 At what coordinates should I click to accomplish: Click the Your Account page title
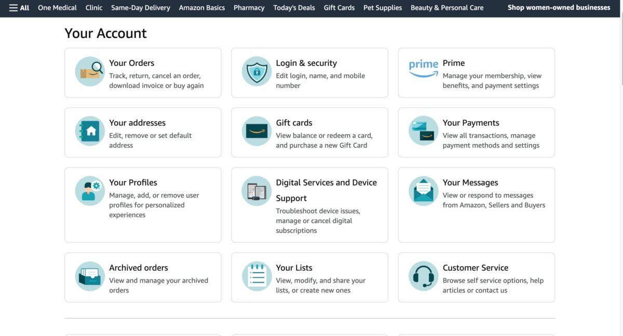tap(105, 33)
